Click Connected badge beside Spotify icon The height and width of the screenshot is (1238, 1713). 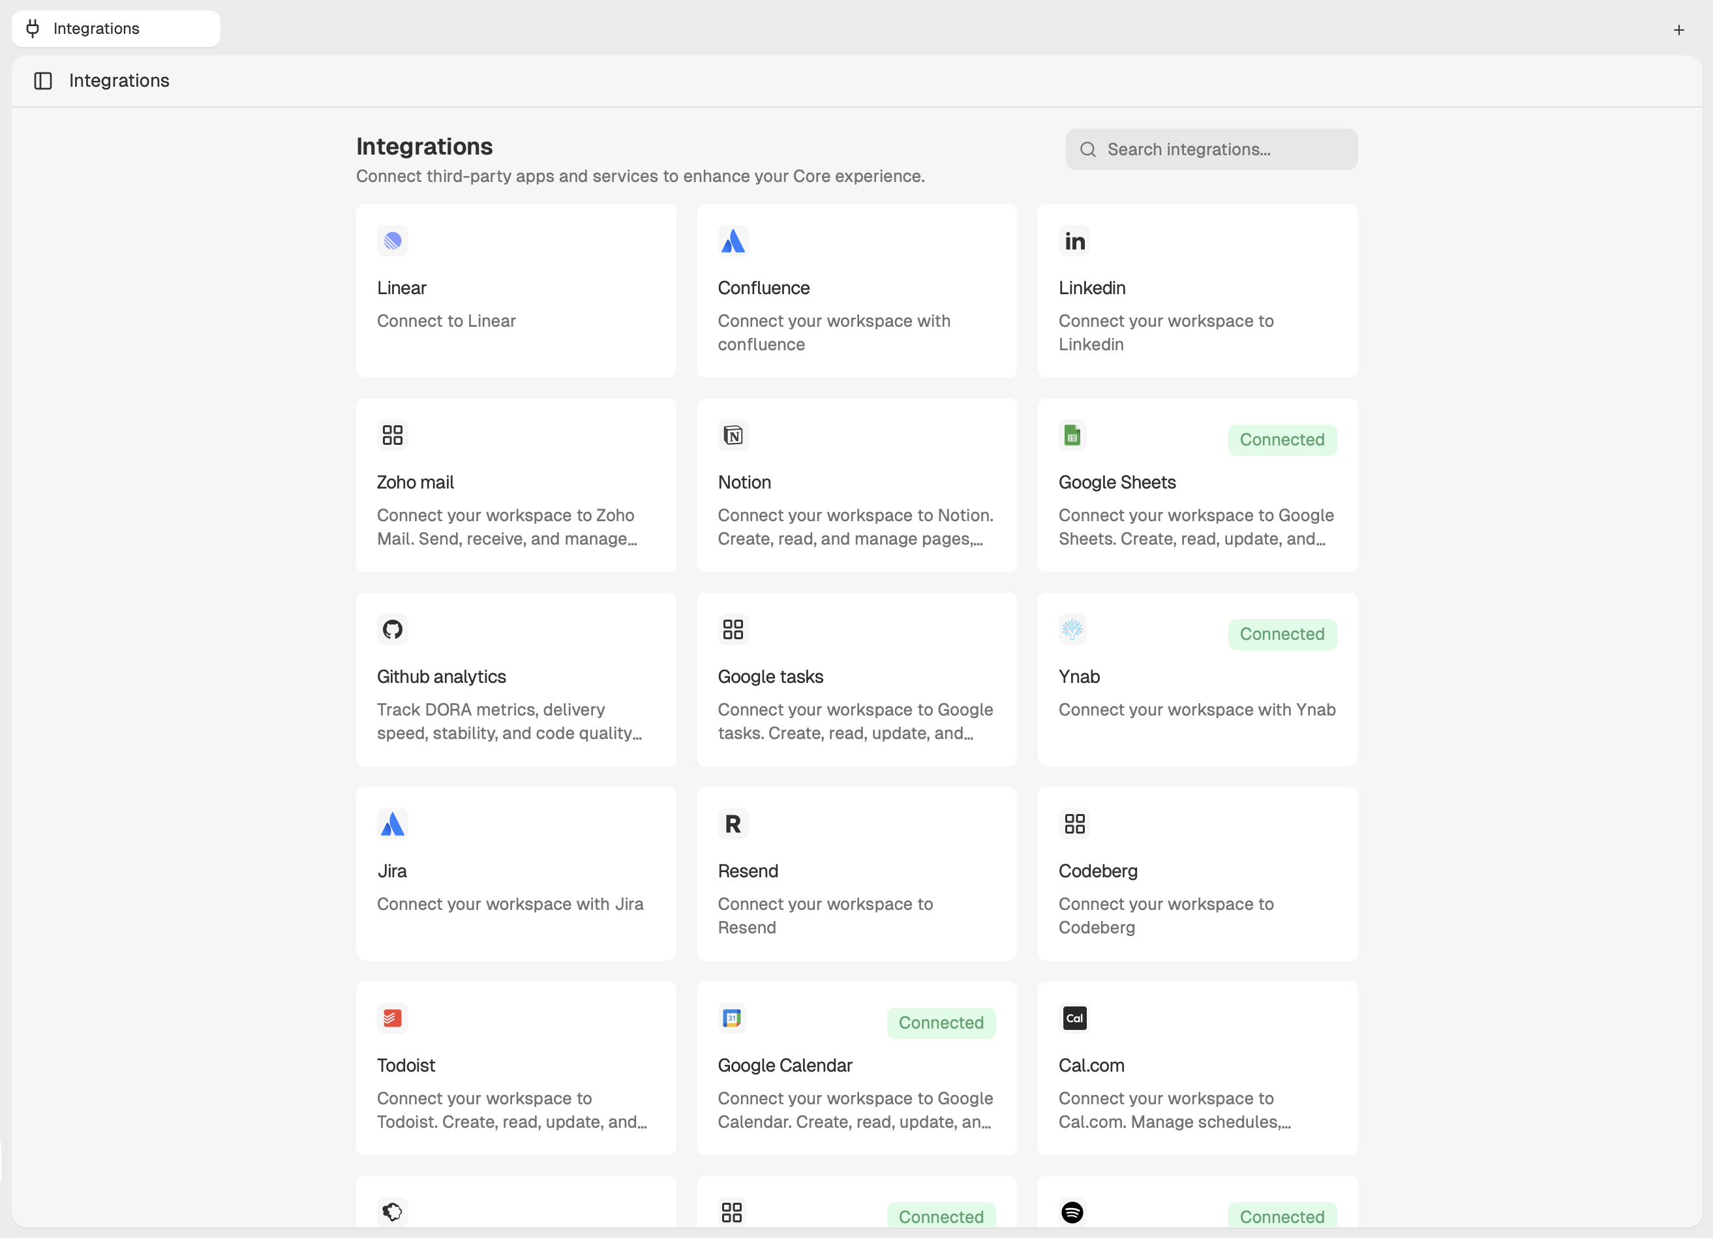point(1282,1216)
